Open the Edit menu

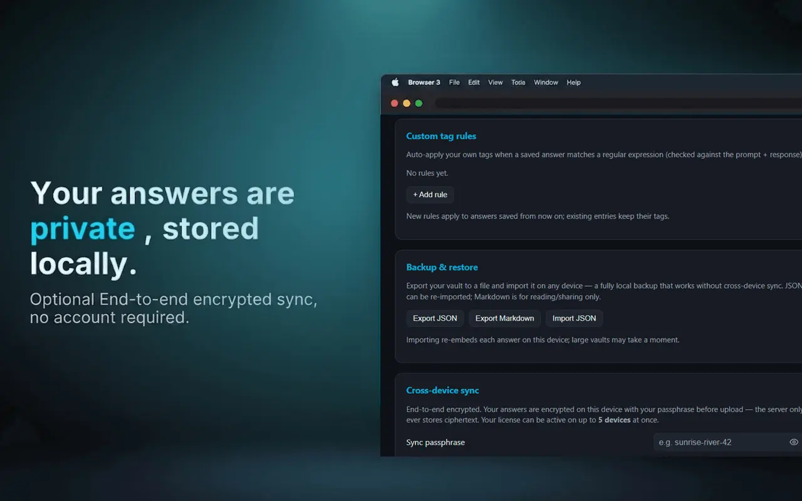[x=474, y=82]
